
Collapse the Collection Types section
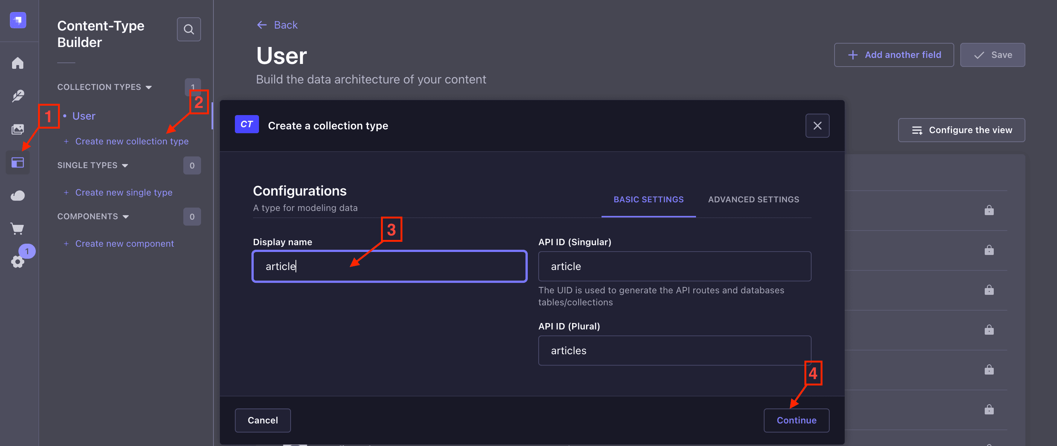[105, 87]
